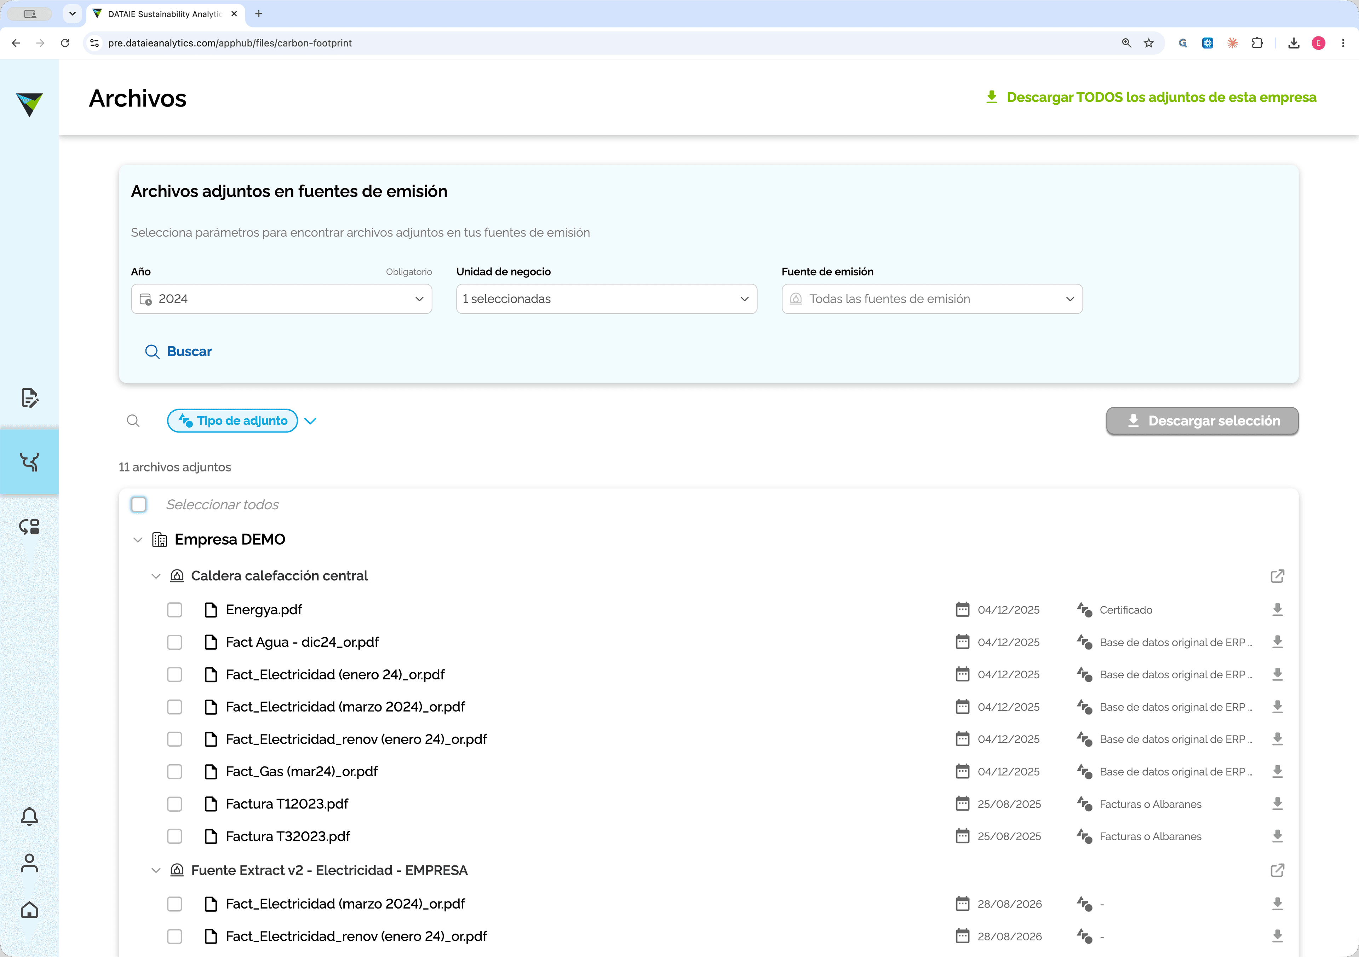Download Fact_Electricidad_renov (enero 24)_or.pdf dated 28/08/2026
Viewport: 1359px width, 957px height.
(x=1277, y=936)
